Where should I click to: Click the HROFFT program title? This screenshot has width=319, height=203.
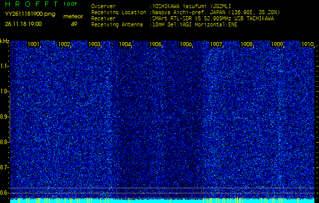(x=30, y=4)
